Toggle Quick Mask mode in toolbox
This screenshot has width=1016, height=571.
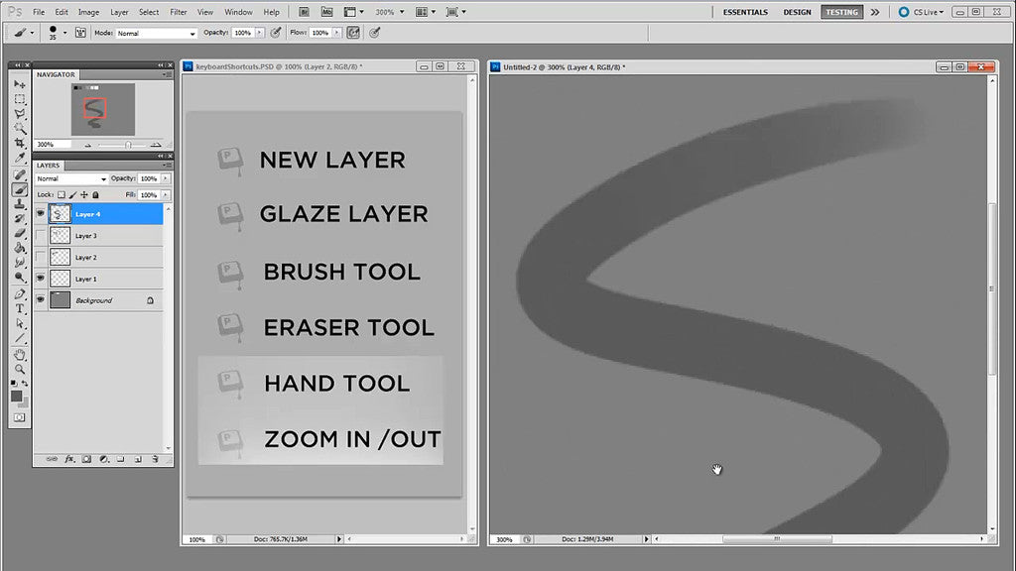point(20,417)
